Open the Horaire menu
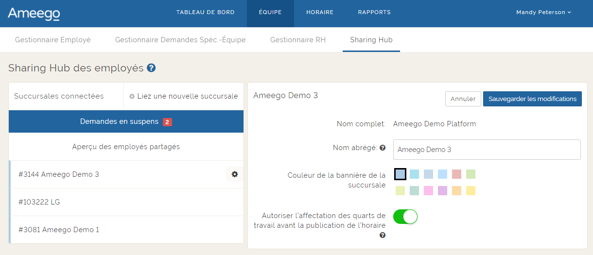The height and width of the screenshot is (255, 593). point(320,13)
